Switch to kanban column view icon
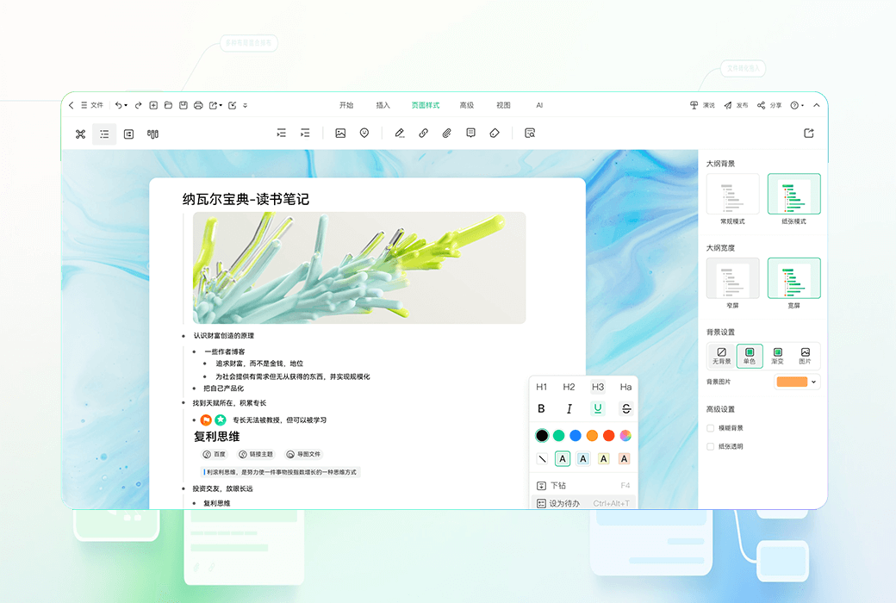Screen dimensions: 896x603 coord(152,134)
